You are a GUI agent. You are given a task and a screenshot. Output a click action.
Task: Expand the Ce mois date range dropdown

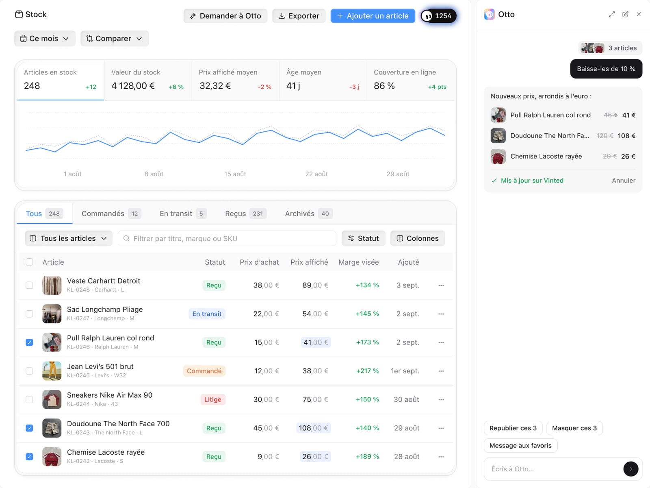click(x=45, y=39)
